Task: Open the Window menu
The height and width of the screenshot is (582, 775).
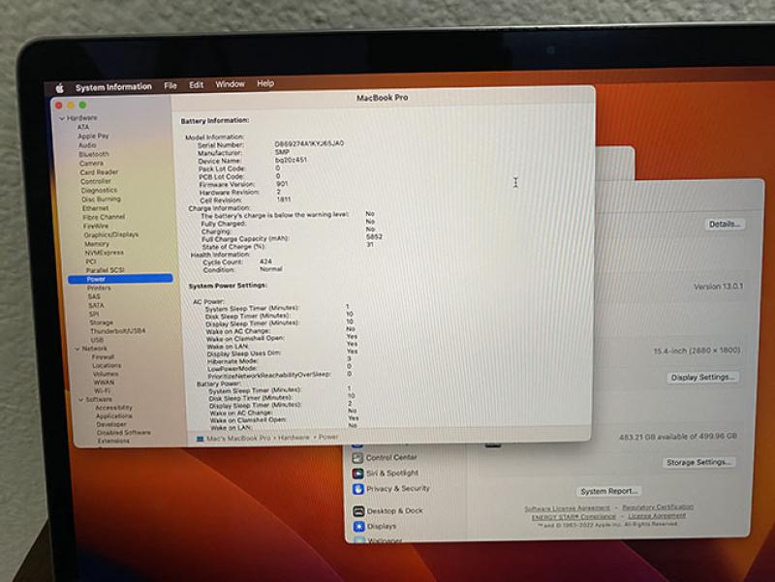Action: point(230,84)
